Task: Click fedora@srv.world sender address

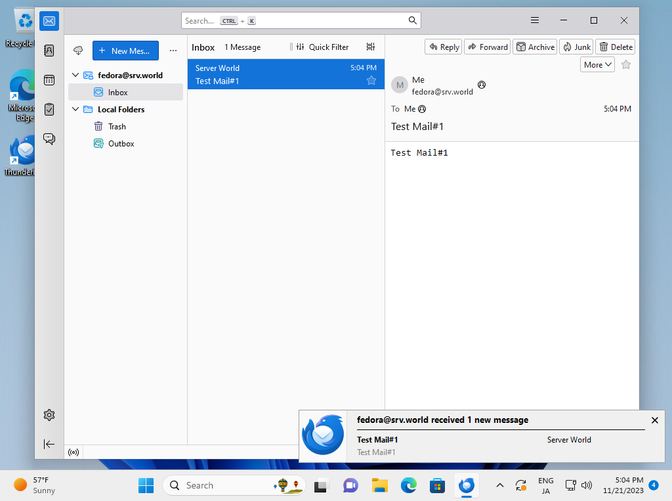Action: click(x=442, y=92)
